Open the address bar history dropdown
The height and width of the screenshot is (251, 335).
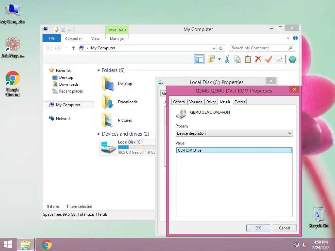pyautogui.click(x=214, y=48)
